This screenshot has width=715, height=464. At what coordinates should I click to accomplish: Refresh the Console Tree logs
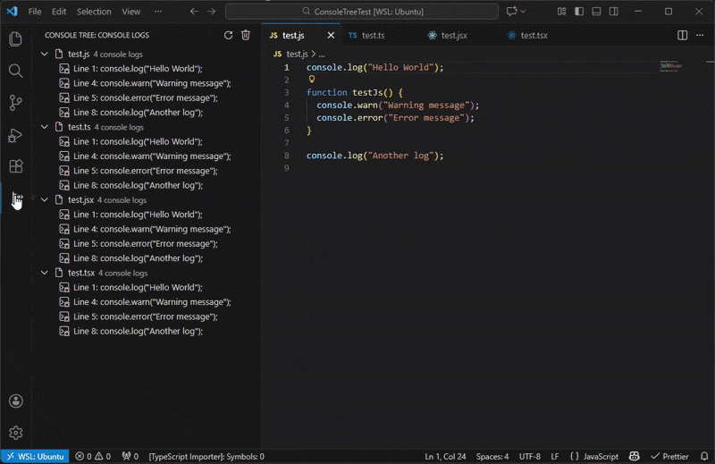pyautogui.click(x=228, y=35)
